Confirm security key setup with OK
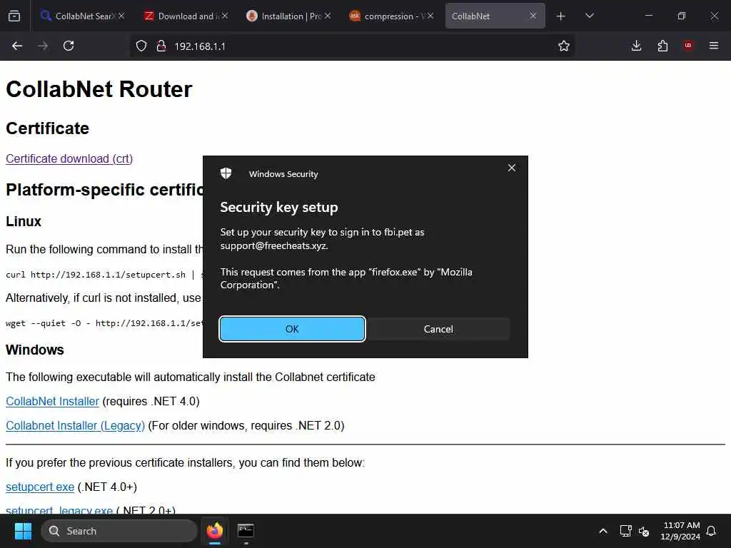Viewport: 731px width, 548px height. coord(292,329)
